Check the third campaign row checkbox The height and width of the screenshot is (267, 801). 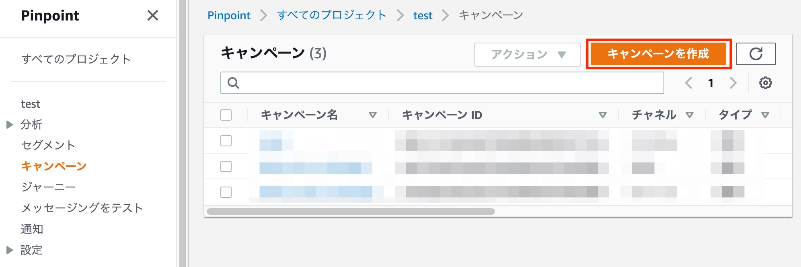pyautogui.click(x=226, y=192)
